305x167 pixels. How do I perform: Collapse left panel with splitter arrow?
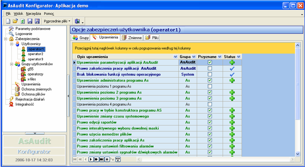pyautogui.click(x=68, y=96)
